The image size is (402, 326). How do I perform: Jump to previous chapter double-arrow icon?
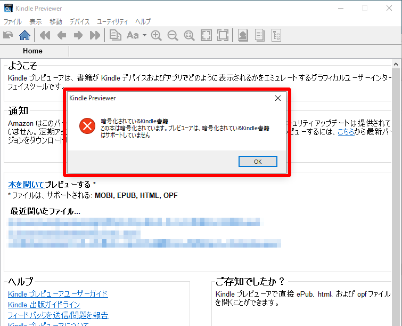(45, 35)
